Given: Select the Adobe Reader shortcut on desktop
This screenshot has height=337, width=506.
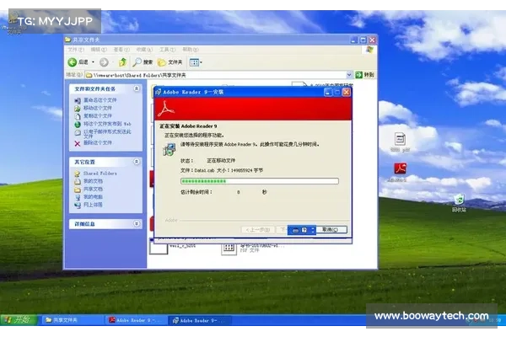Looking at the screenshot, I should pos(400,173).
